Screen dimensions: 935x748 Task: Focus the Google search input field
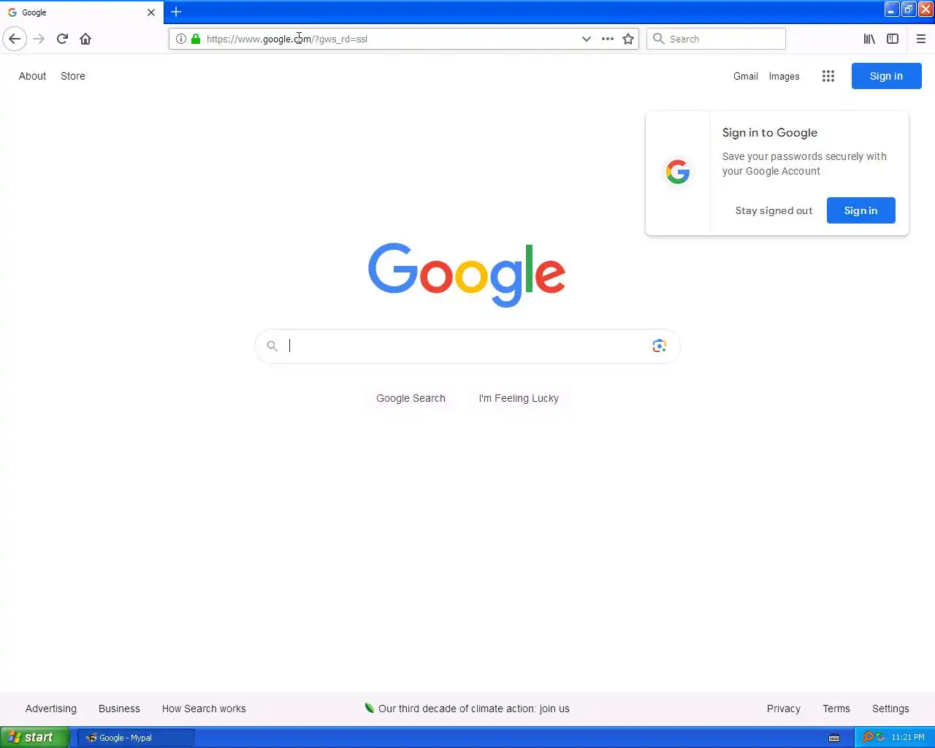point(467,346)
